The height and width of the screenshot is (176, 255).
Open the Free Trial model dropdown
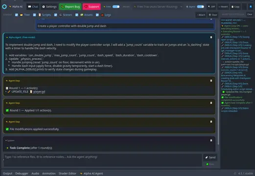click(x=158, y=7)
